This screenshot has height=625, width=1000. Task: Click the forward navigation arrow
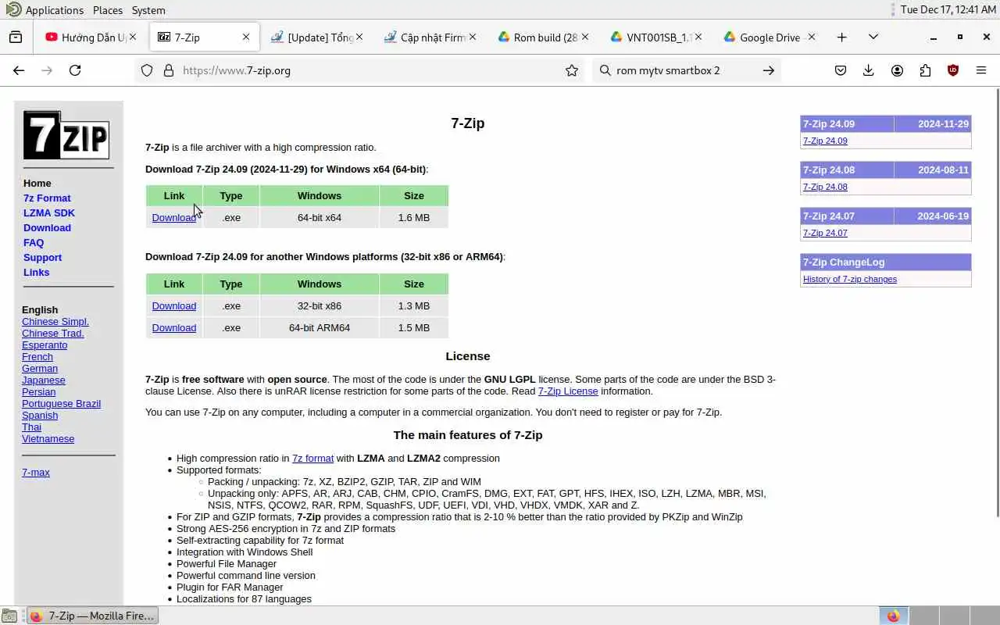pyautogui.click(x=47, y=70)
